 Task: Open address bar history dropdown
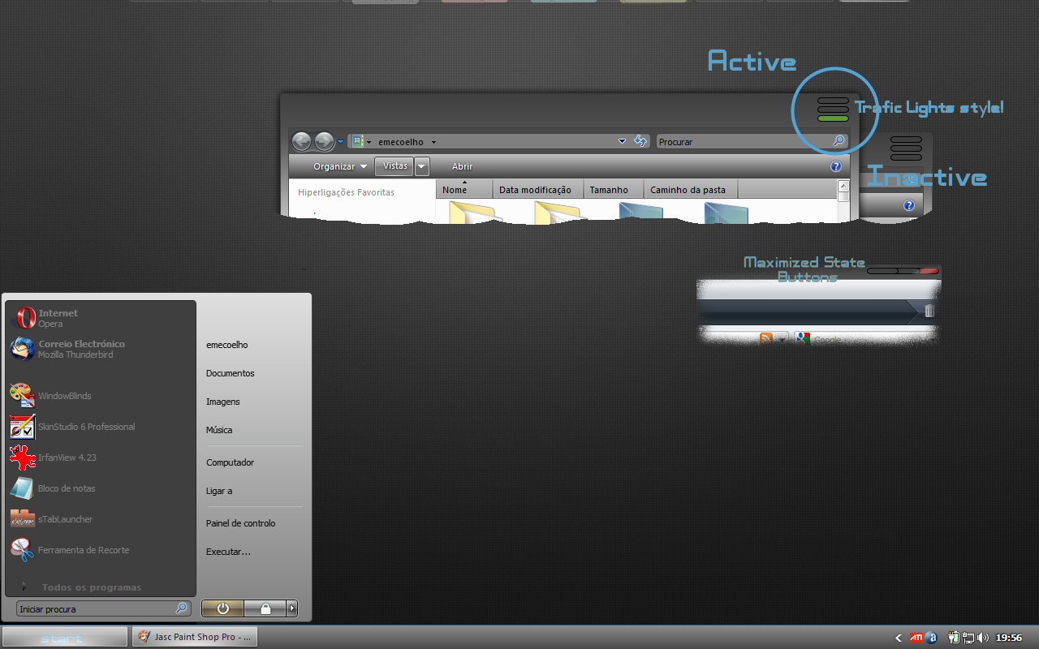coord(623,141)
